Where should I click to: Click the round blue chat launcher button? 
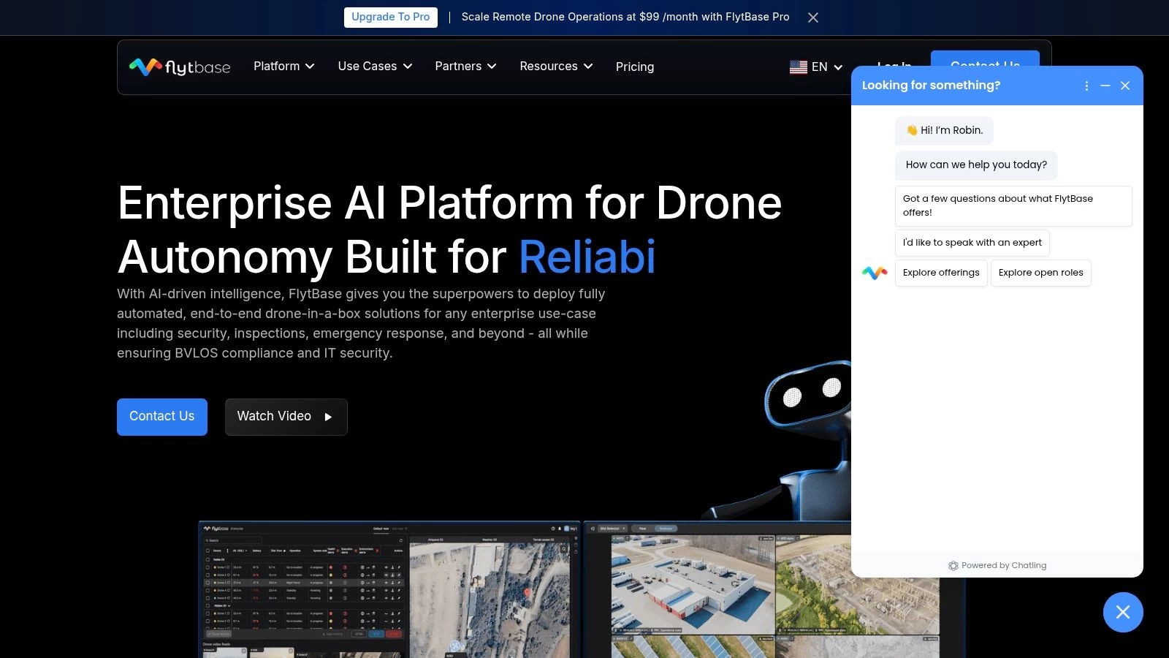(1123, 612)
